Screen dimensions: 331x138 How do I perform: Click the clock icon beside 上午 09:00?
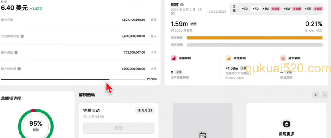[x=85, y=116]
